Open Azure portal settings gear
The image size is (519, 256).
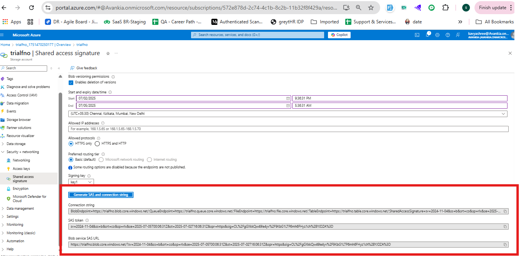[x=437, y=35]
